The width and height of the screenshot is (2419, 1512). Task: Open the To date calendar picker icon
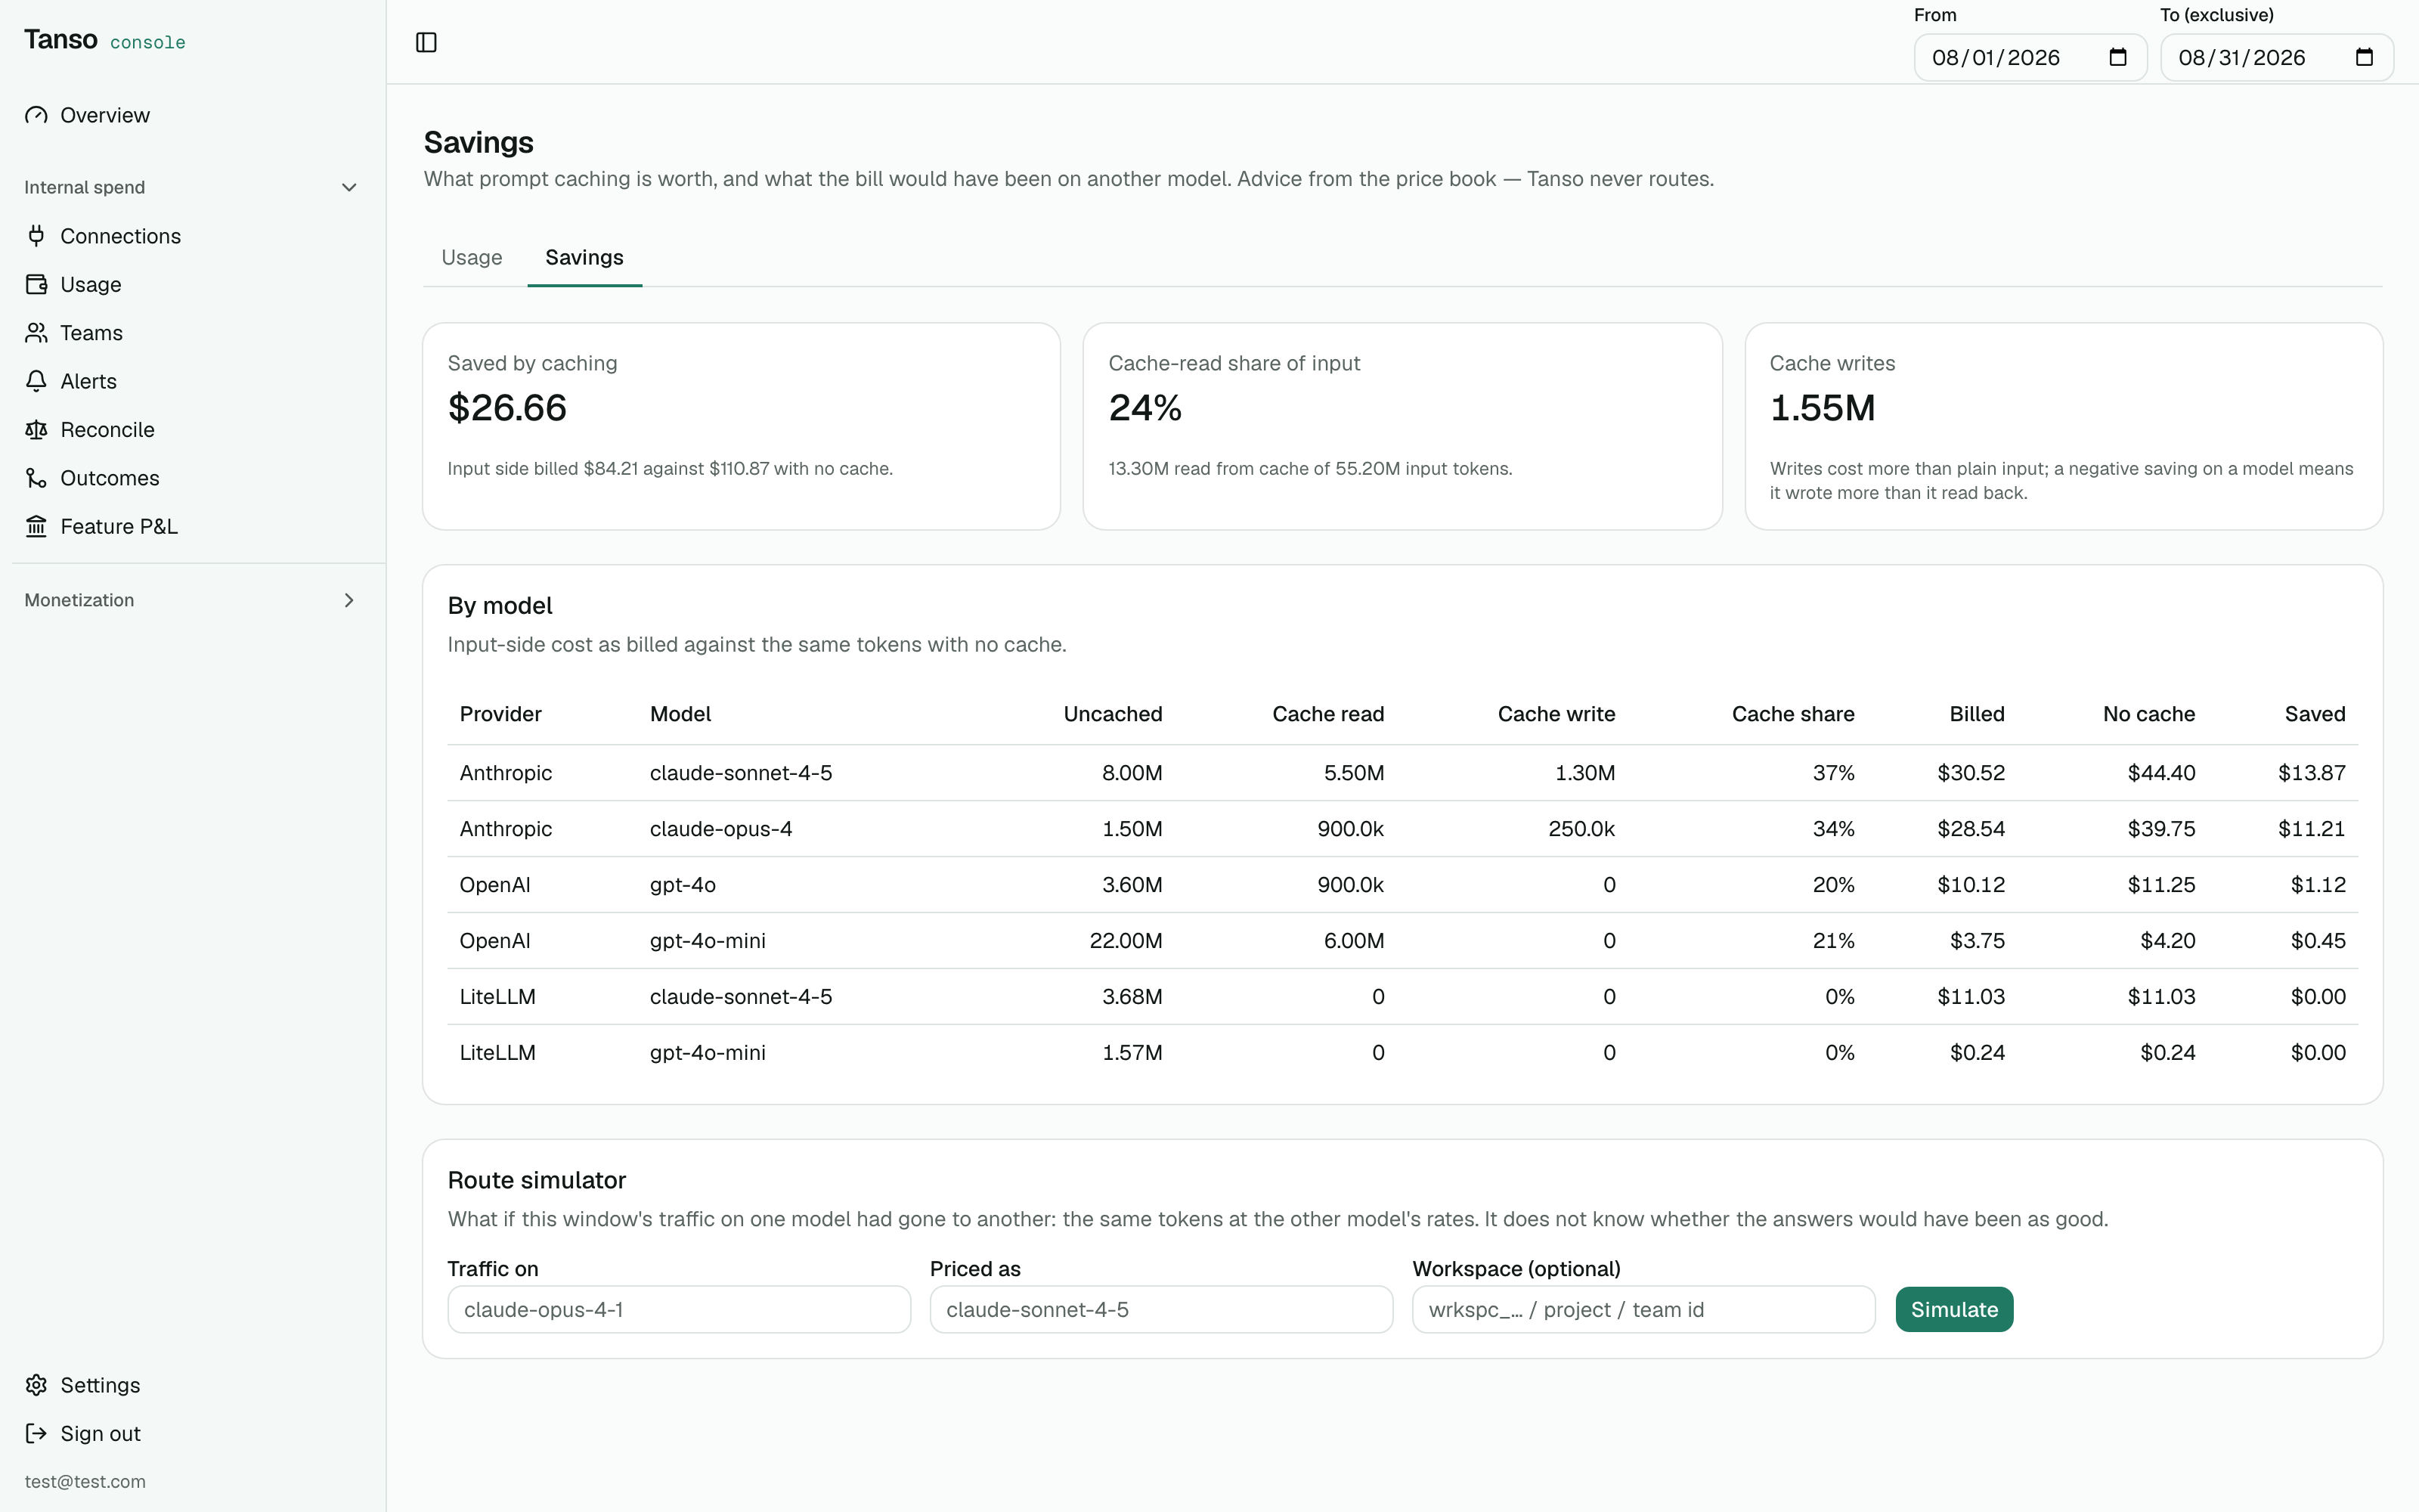(2364, 57)
